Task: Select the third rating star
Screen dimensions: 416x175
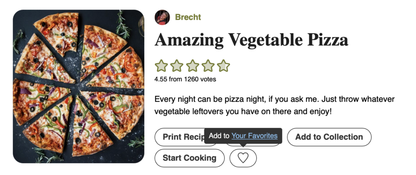Action: click(x=192, y=66)
